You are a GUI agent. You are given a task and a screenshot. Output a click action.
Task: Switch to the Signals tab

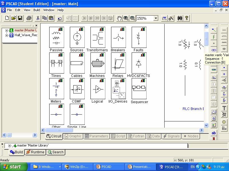(171, 136)
